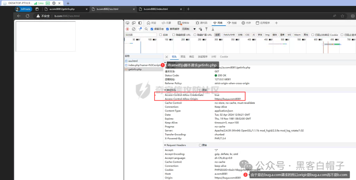Switch to Initiator (发起程序) request tab
Image resolution: width=356 pixels, height=180 pixels.
203,57
